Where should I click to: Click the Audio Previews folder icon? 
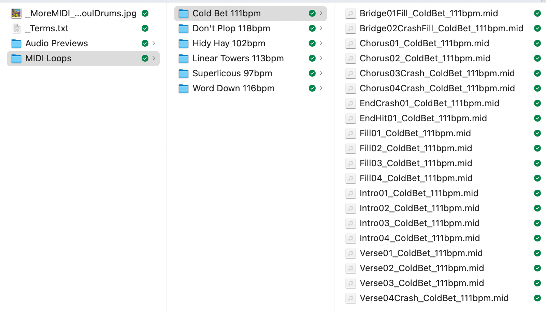[x=16, y=43]
